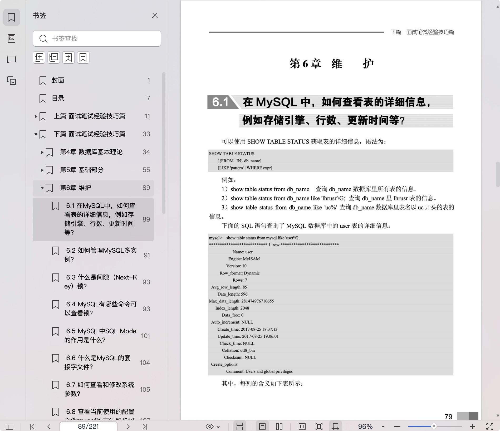The height and width of the screenshot is (431, 500).
Task: Expand 上篇 面试笔试经验技巧篇 bookmark
Action: click(x=36, y=116)
